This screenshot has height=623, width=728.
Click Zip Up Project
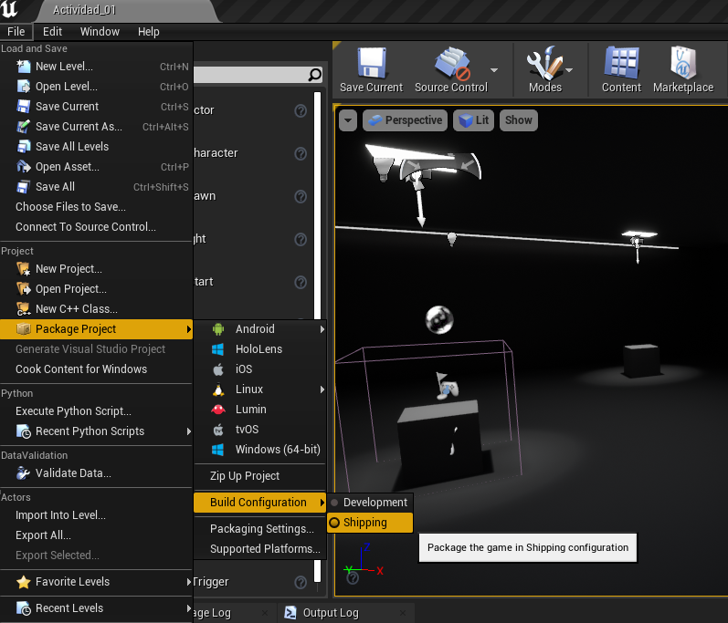pyautogui.click(x=260, y=476)
